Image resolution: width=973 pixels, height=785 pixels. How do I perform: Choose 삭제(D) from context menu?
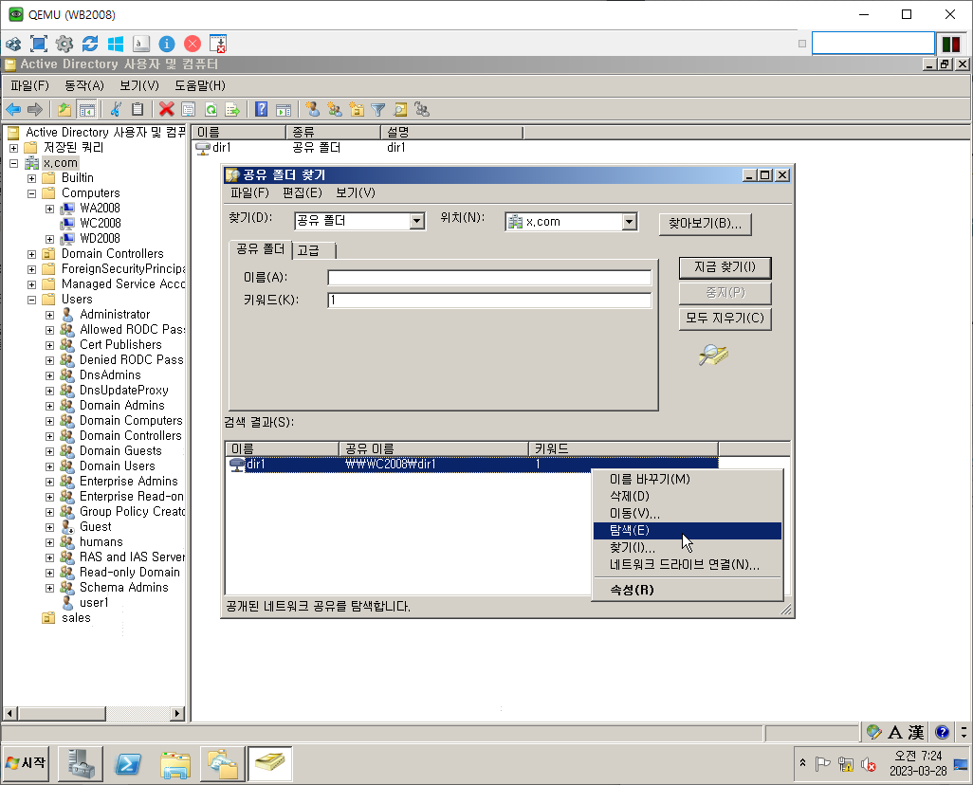(x=688, y=497)
